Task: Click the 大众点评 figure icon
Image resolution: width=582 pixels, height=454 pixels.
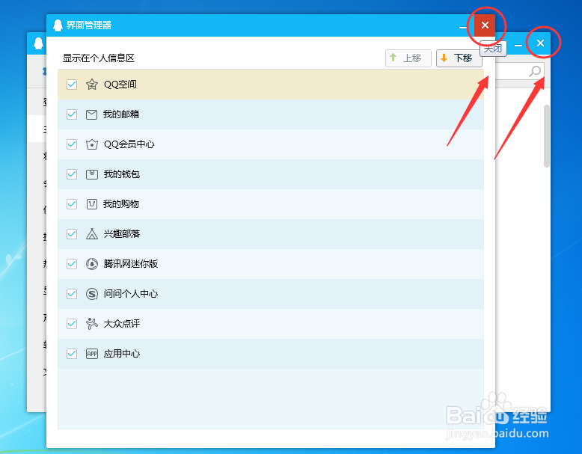Action: point(92,324)
